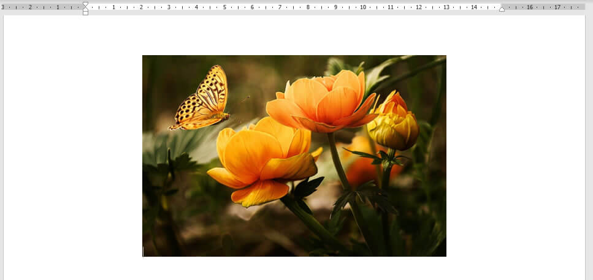Click the ruler at number 14

coord(474,7)
